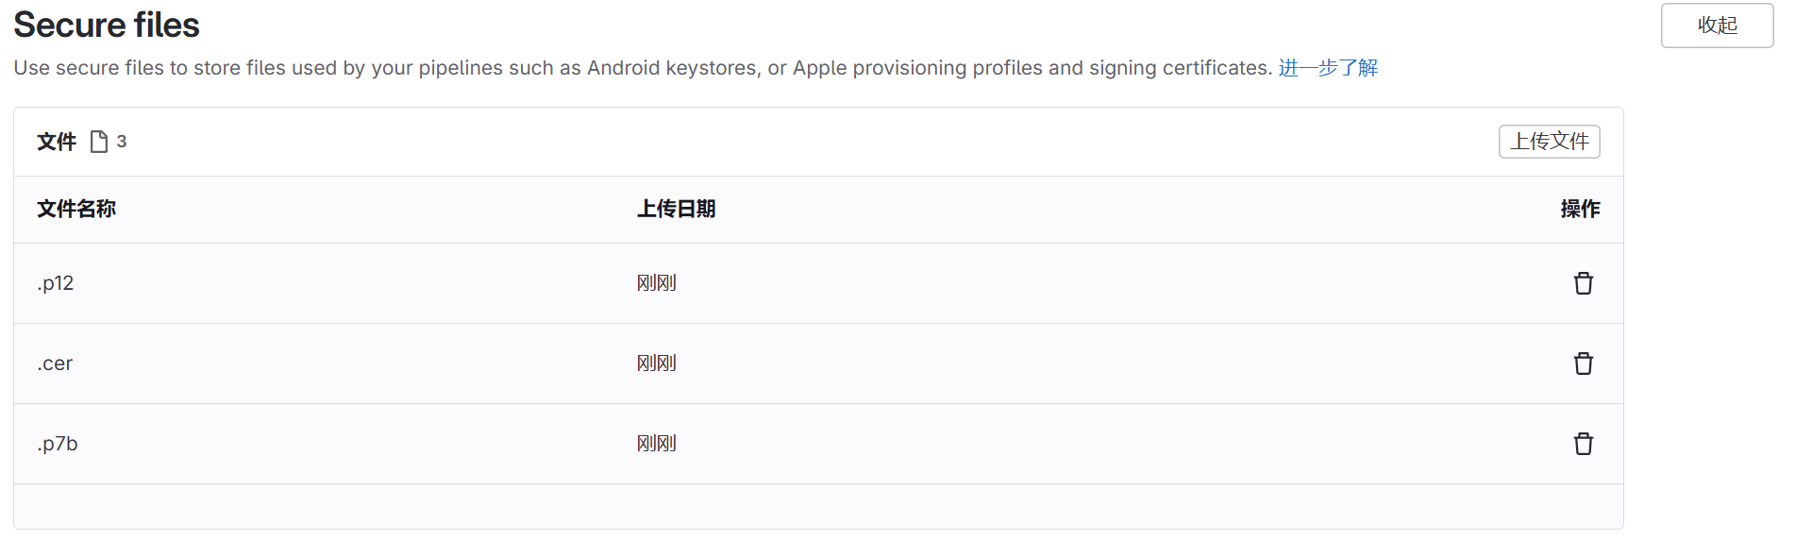
Task: Collapse the Secure files section with 收起
Action: tap(1717, 25)
